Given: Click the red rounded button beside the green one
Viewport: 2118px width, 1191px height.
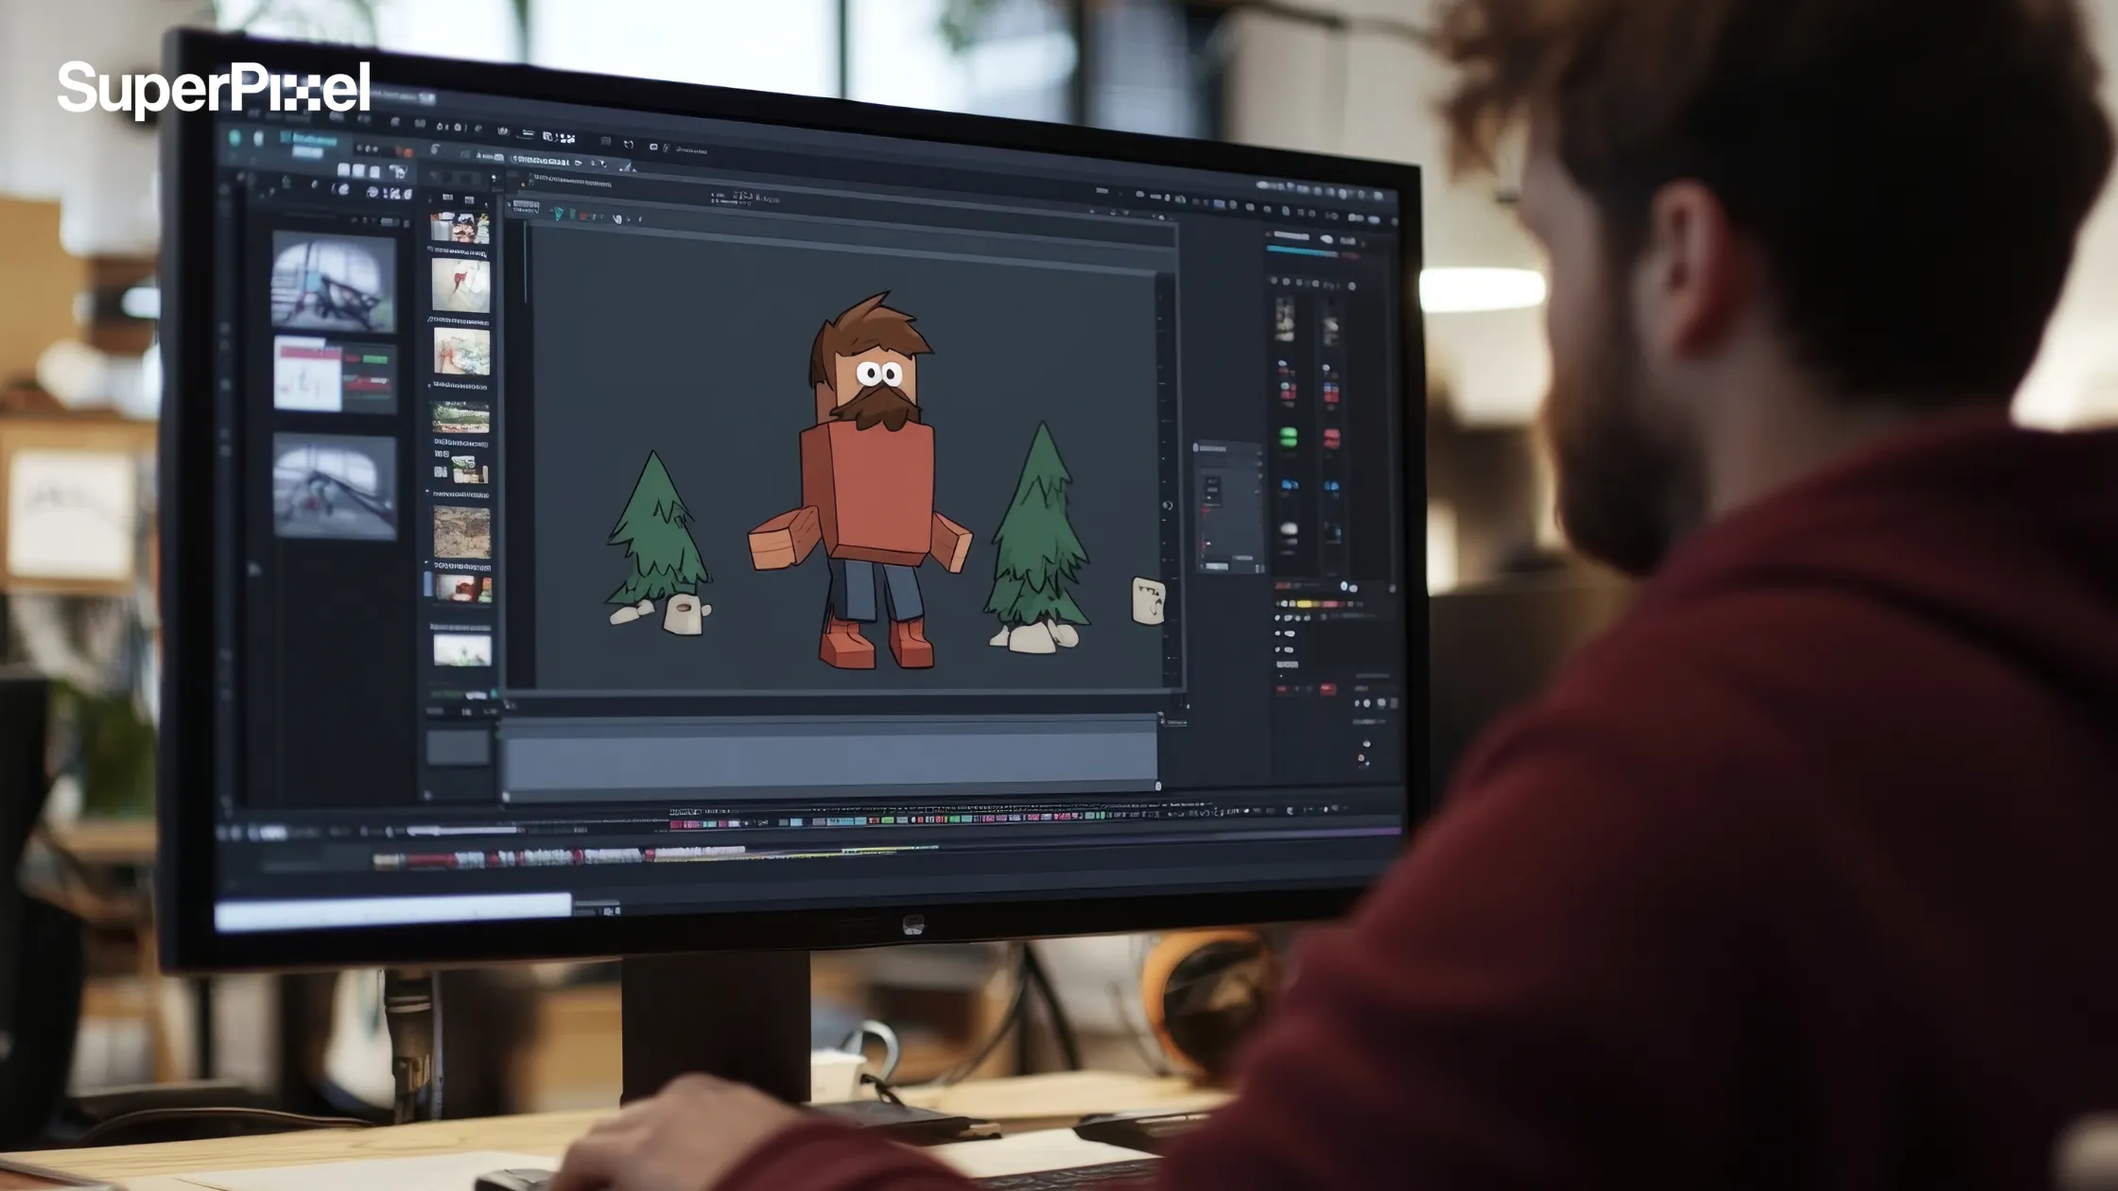Looking at the screenshot, I should tap(1331, 438).
